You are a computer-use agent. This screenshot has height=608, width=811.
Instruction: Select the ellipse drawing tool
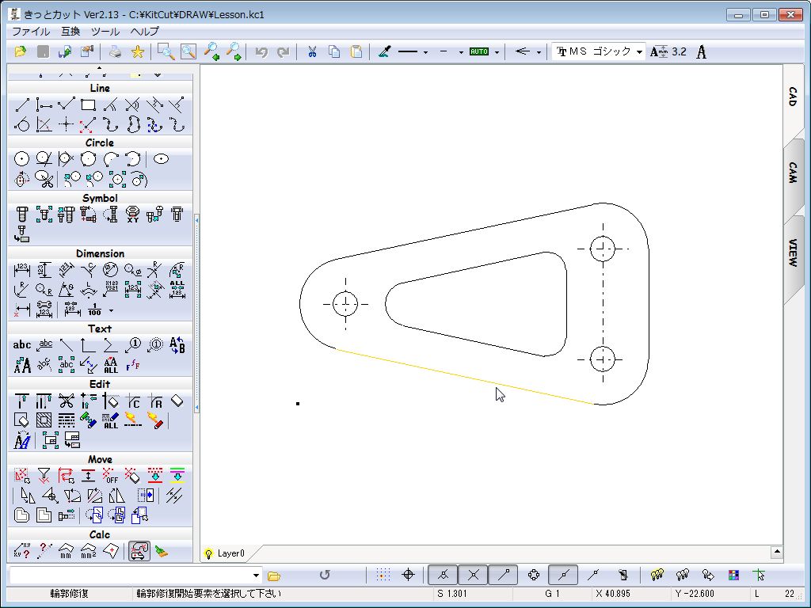pyautogui.click(x=162, y=159)
